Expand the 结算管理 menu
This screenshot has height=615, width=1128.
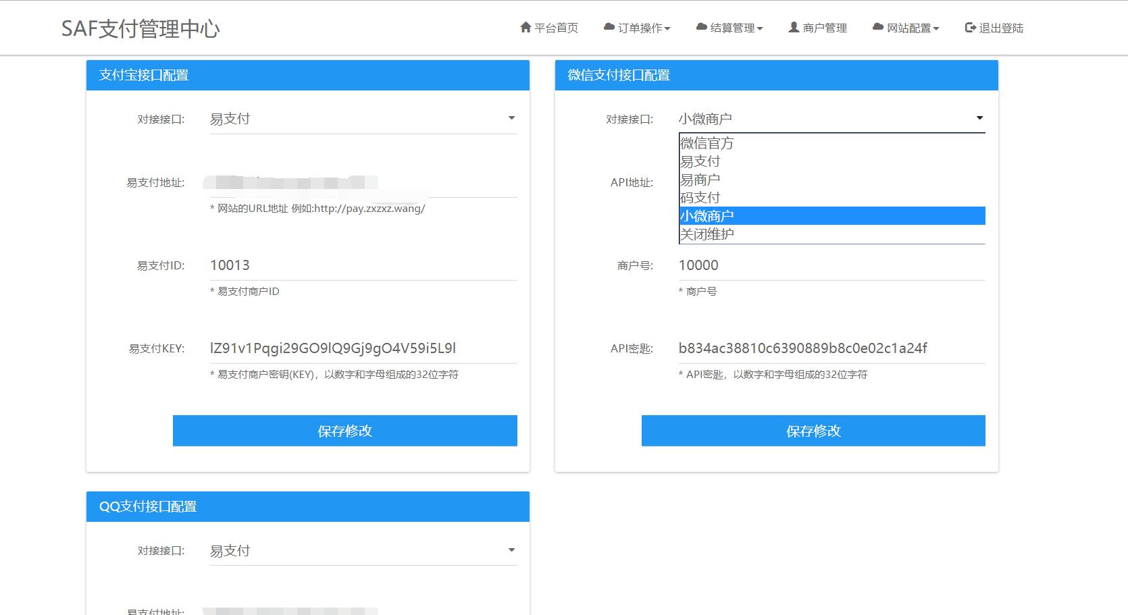coord(729,28)
